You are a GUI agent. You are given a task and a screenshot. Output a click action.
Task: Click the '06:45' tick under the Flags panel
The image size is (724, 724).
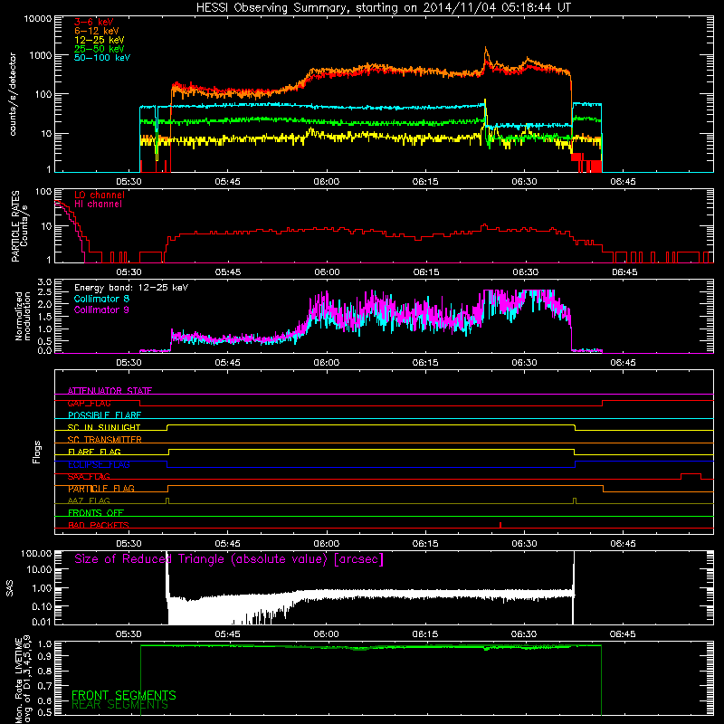tap(623, 544)
